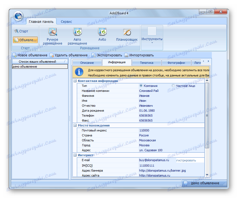Open the Планировщик scheduler icon
This screenshot has height=198, width=238.
pos(127,32)
